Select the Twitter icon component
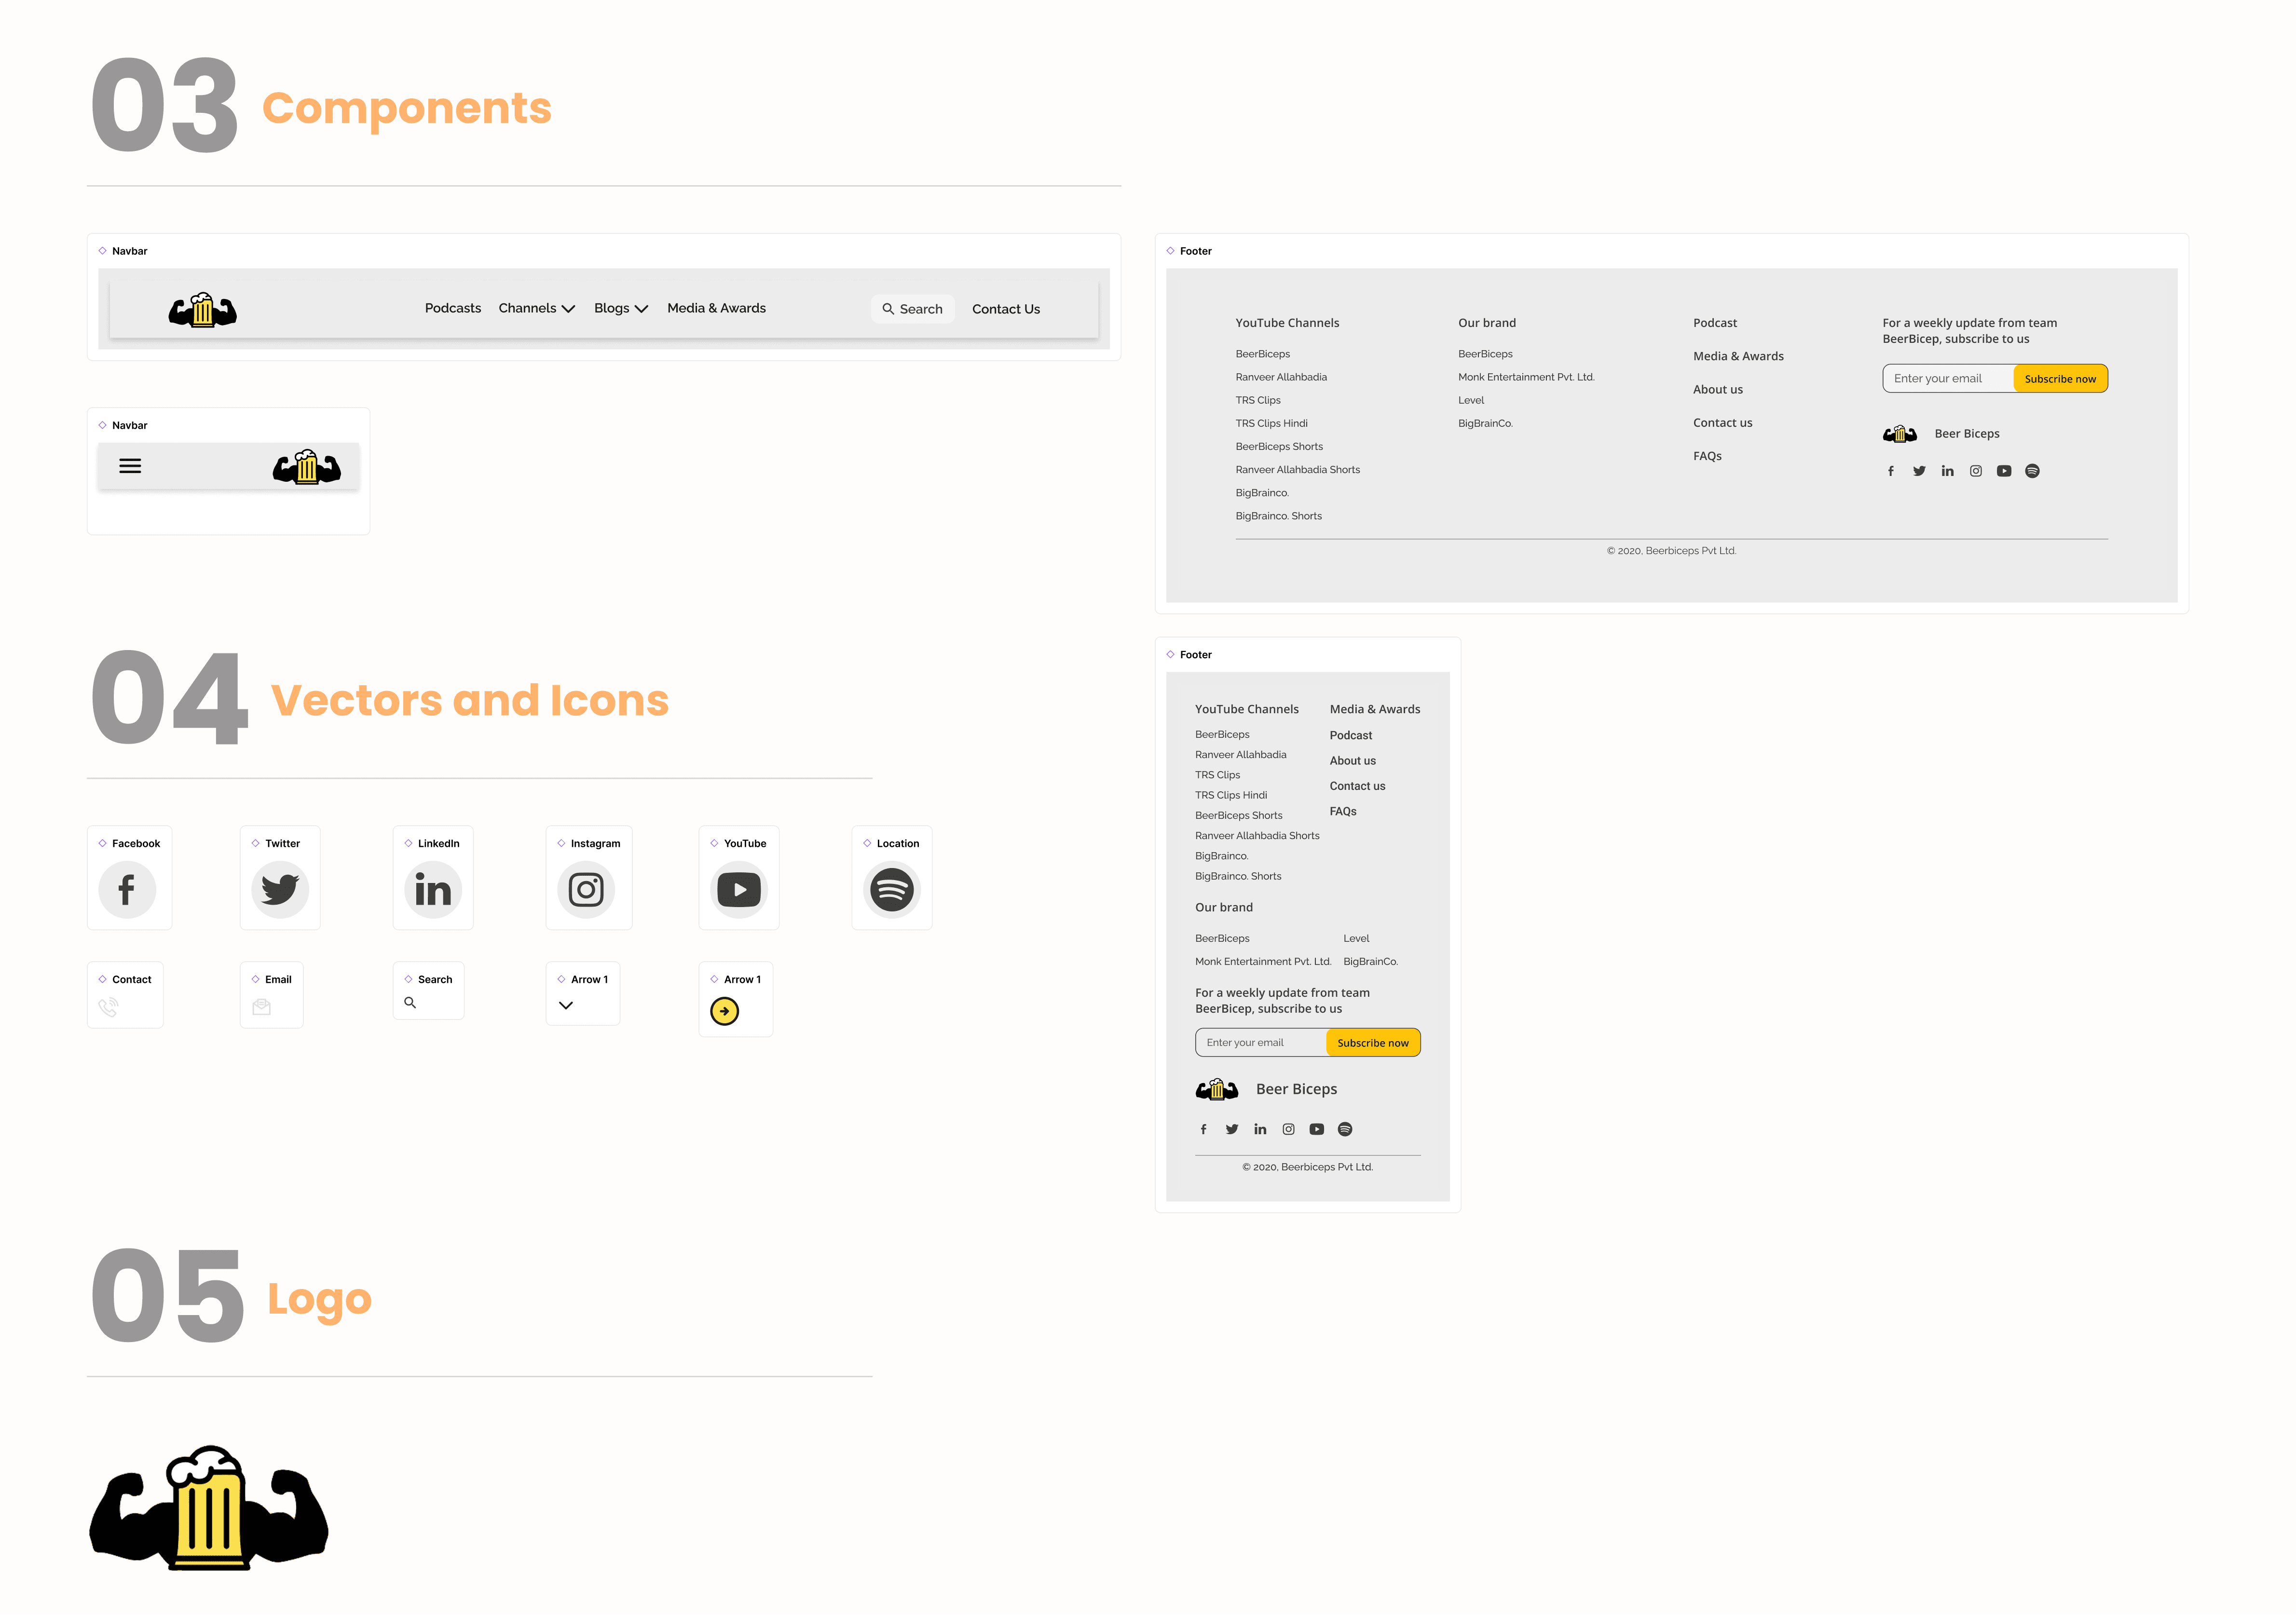Viewport: 2296px width, 1615px height. coord(280,889)
